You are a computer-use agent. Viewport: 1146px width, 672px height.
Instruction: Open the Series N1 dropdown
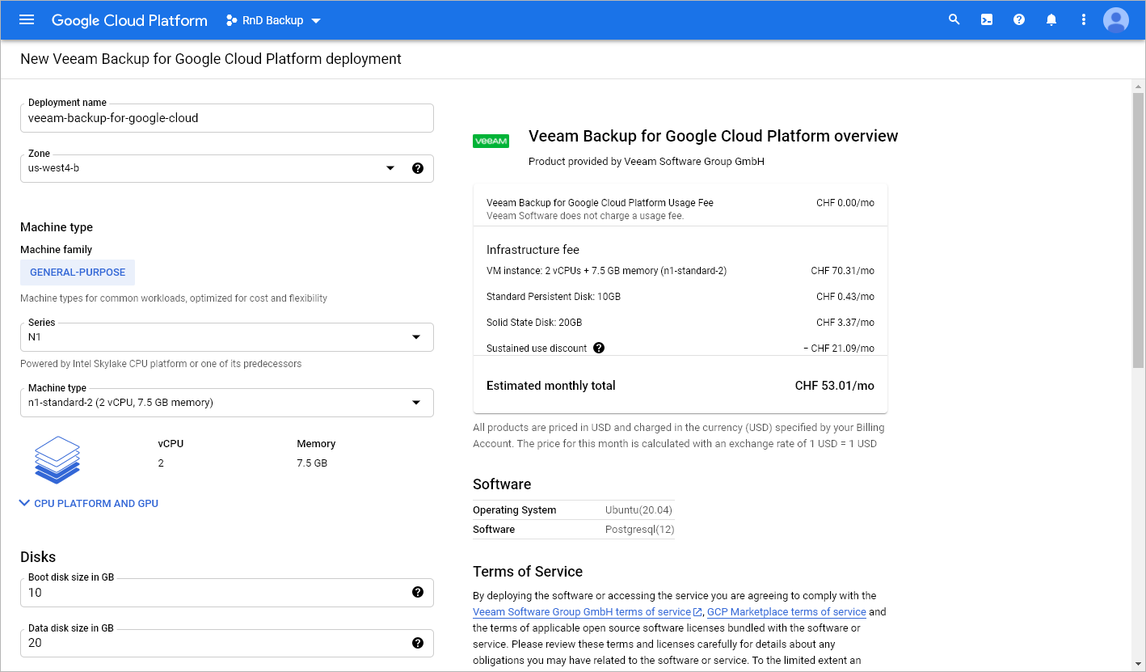pyautogui.click(x=227, y=336)
